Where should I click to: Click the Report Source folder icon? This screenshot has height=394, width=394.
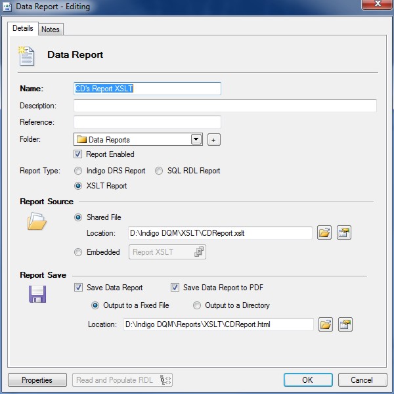click(37, 223)
